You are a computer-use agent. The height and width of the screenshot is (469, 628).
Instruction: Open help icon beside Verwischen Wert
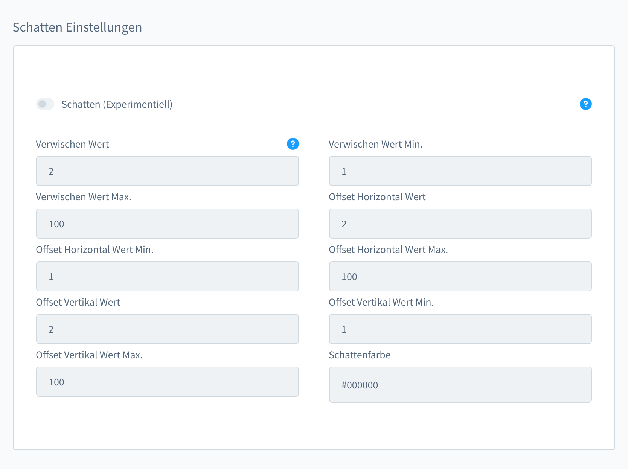[293, 144]
